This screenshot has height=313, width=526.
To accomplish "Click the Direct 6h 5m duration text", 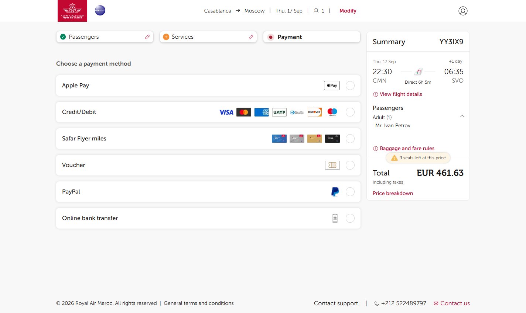I will (418, 82).
